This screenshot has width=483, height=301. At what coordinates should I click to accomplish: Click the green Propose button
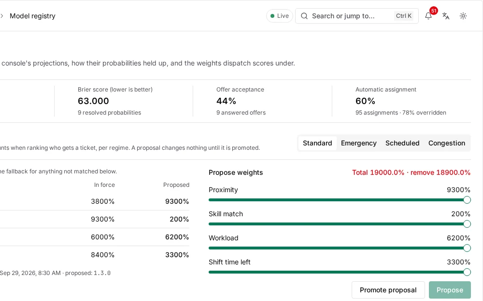click(x=450, y=290)
